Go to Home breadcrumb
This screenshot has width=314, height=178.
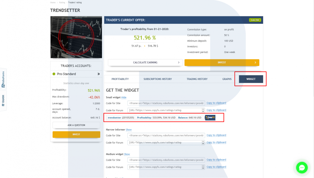53,3
